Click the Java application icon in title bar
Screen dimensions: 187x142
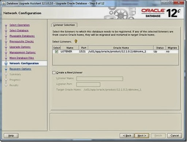[x=4, y=3]
